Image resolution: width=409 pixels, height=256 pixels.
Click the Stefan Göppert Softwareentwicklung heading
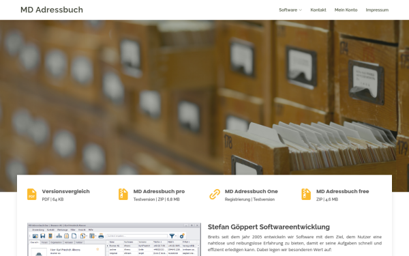269,227
